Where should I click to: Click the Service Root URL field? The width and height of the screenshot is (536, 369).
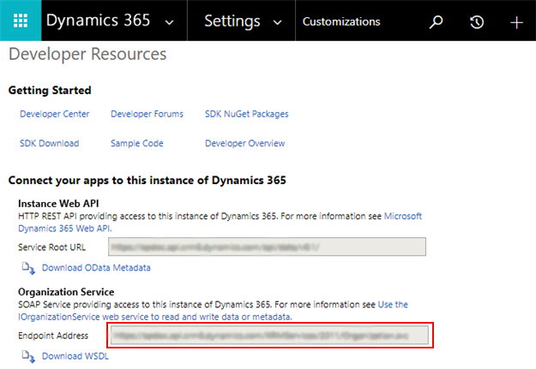[267, 247]
